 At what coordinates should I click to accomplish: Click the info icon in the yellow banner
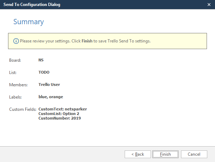pos(16,41)
